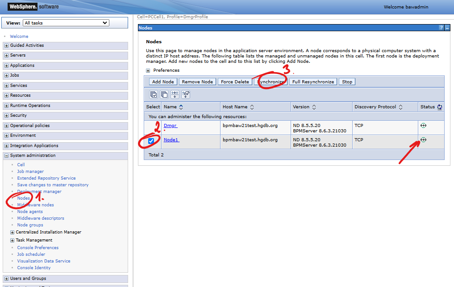Image resolution: width=454 pixels, height=287 pixels.
Task: Open the Welcome link in navigation
Action: 19,37
